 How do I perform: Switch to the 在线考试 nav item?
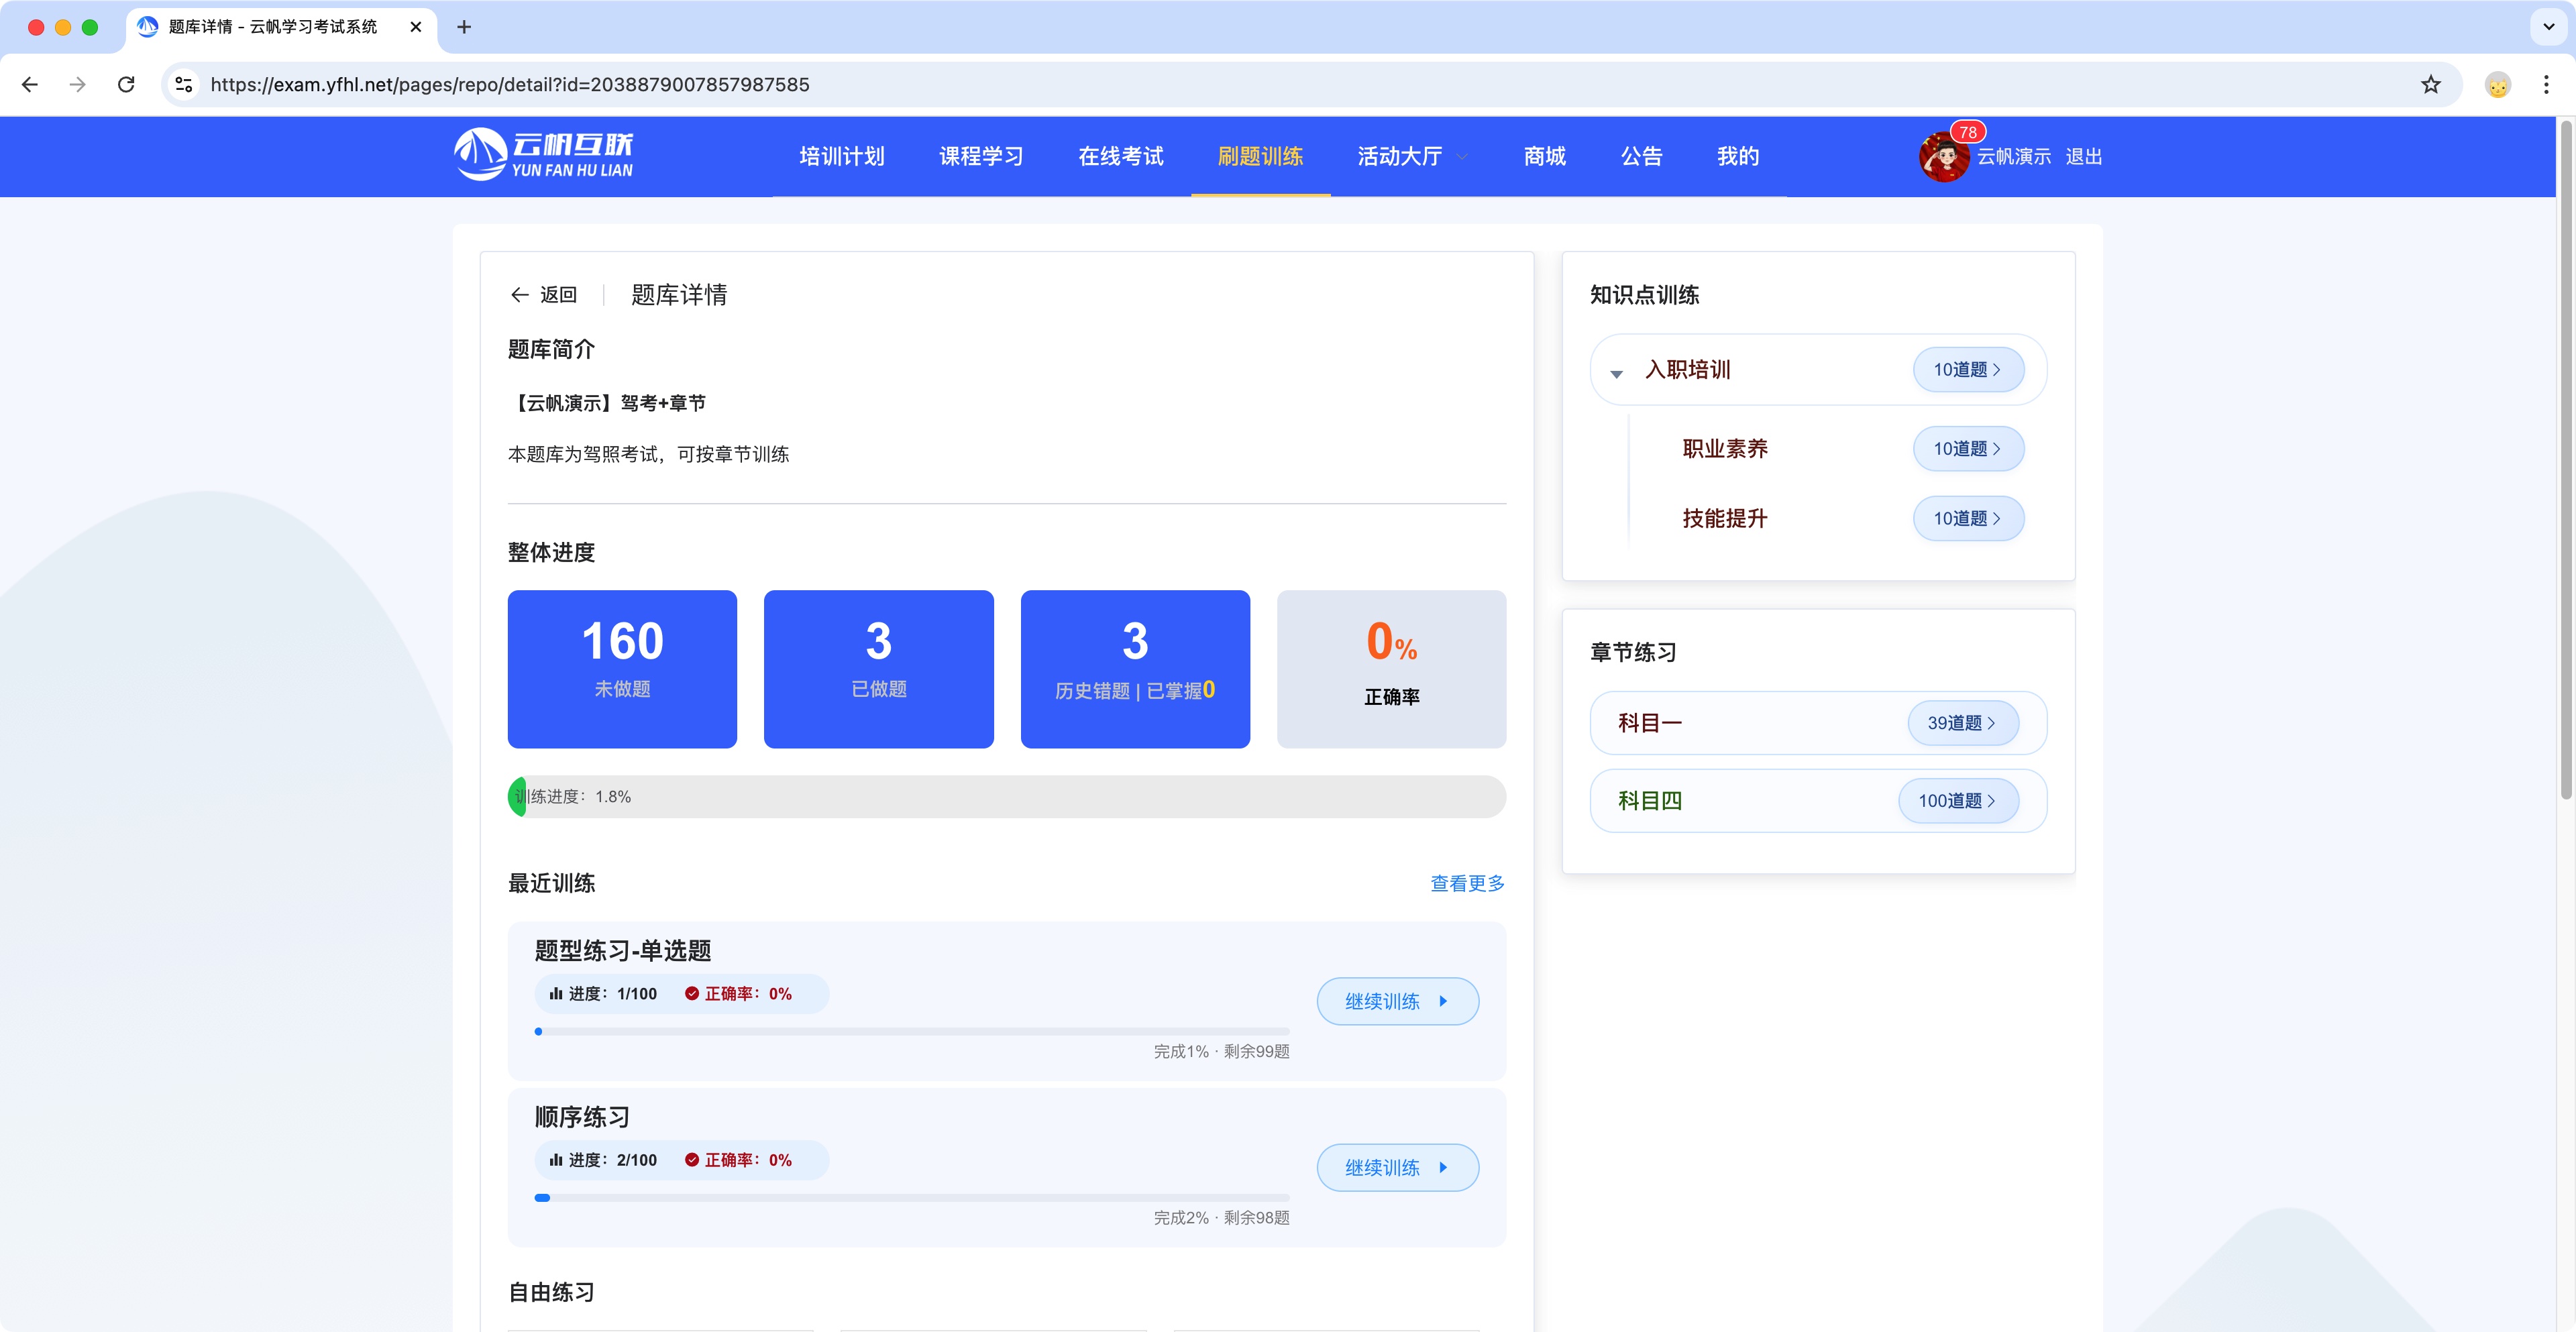click(1121, 157)
